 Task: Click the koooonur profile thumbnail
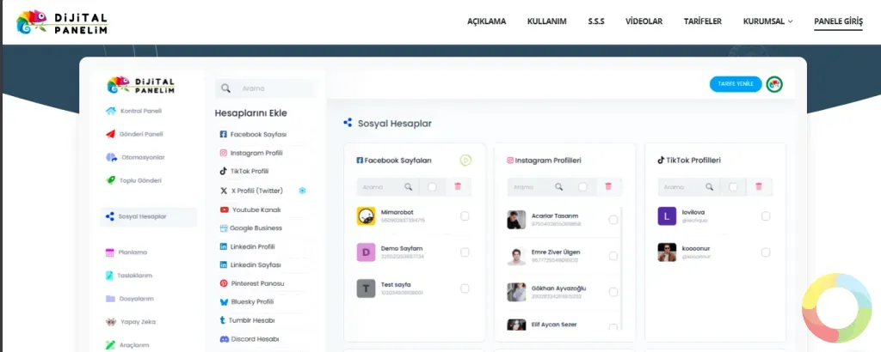click(x=667, y=252)
